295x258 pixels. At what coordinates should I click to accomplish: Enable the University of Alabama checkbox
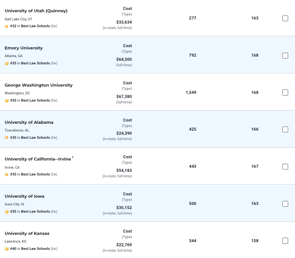(285, 129)
